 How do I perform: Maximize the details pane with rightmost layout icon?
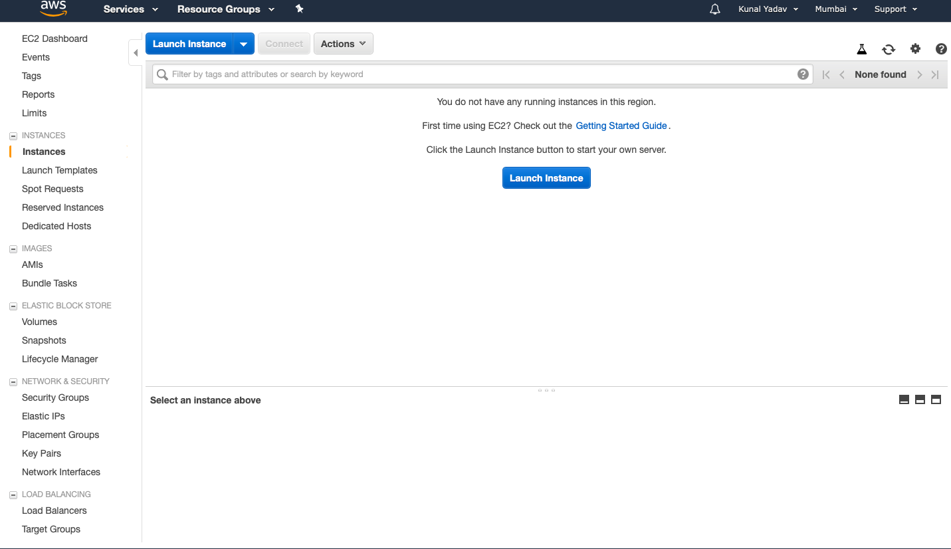pos(936,399)
